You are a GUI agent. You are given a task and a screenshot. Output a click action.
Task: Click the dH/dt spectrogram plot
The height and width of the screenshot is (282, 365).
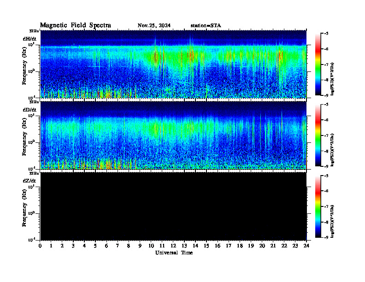point(173,64)
